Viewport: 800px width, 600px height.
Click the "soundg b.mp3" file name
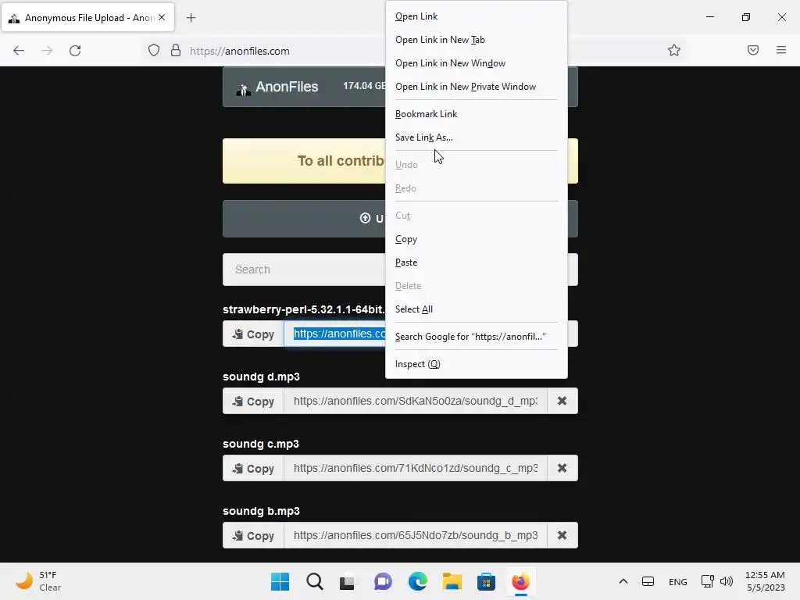(261, 511)
